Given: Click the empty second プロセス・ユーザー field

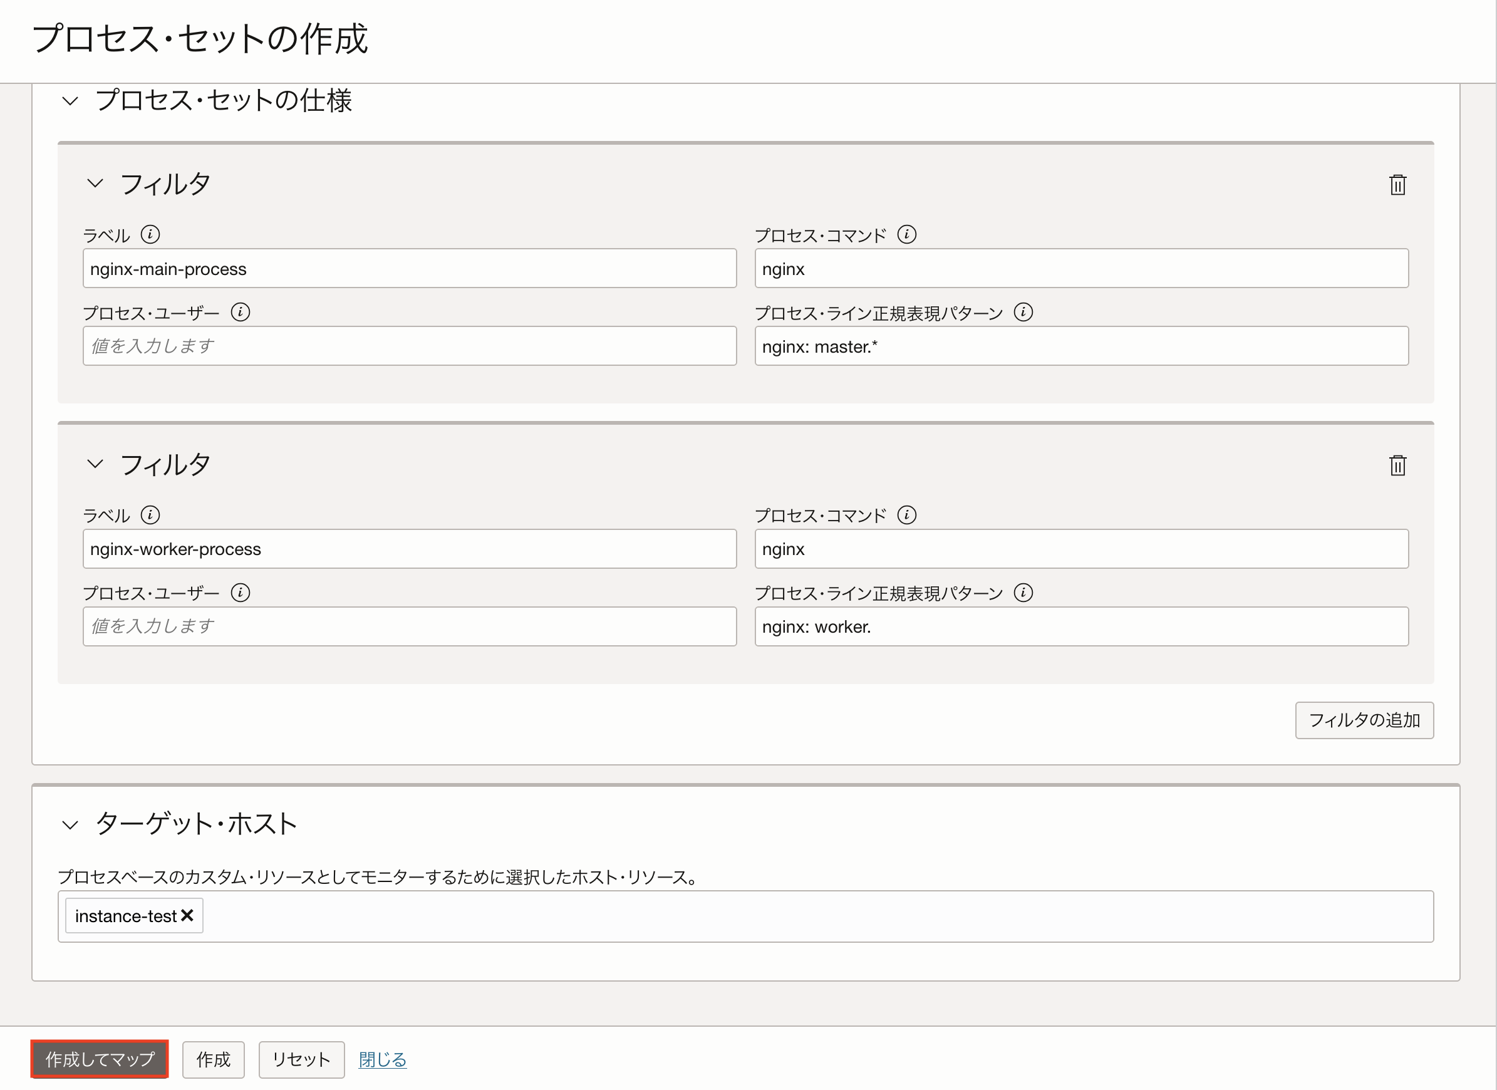Looking at the screenshot, I should tap(409, 626).
